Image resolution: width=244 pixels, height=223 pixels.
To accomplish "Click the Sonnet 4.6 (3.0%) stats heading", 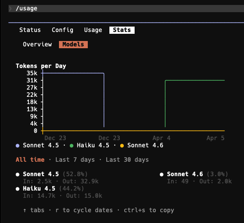I will 198,174.
